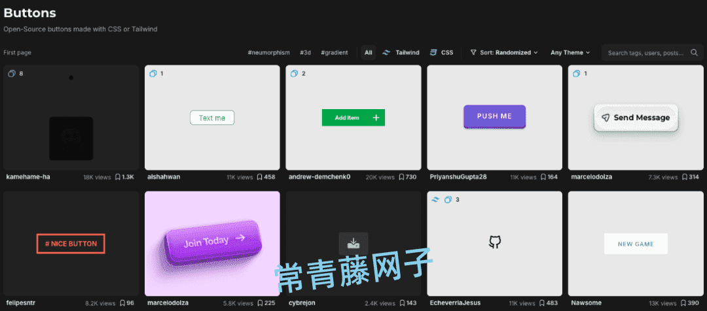This screenshot has width=707, height=311.
Task: Click the bookmark icon on alshahwan card
Action: pos(260,177)
